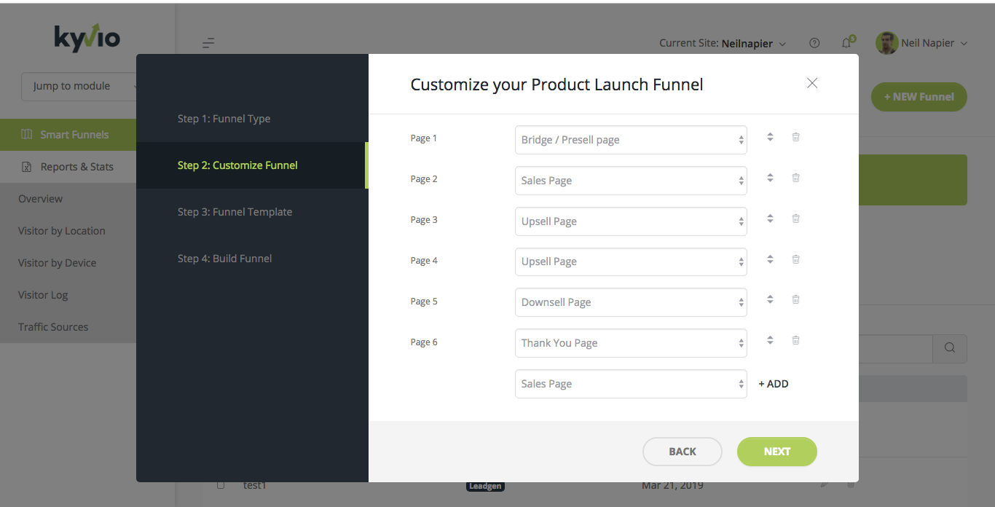Open the Page 5 Downsell Page dropdown
Viewport: 995px width, 507px height.
pyautogui.click(x=631, y=302)
